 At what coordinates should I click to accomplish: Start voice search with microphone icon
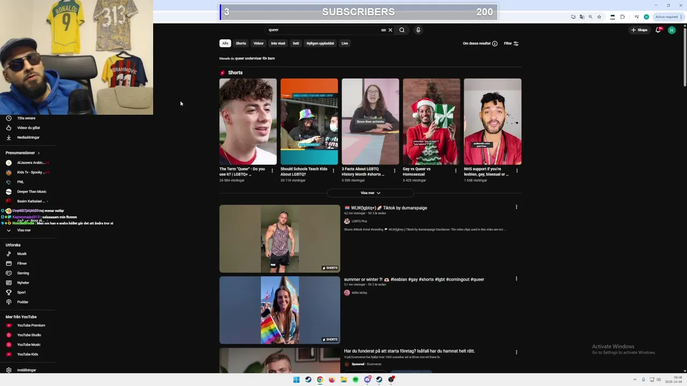pyautogui.click(x=418, y=30)
